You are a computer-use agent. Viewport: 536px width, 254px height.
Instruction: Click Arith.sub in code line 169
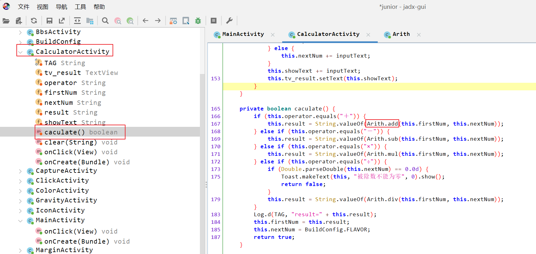(382, 139)
